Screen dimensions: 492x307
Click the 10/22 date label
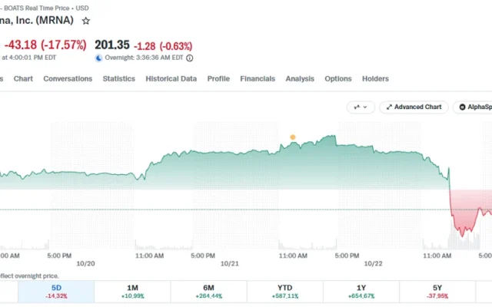pyautogui.click(x=373, y=264)
